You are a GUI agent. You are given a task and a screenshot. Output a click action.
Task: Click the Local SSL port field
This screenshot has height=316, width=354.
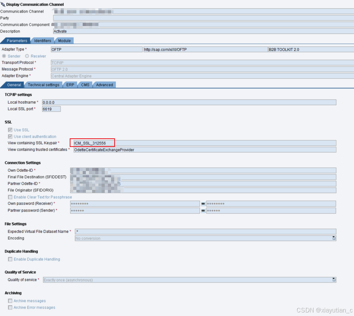(51, 109)
